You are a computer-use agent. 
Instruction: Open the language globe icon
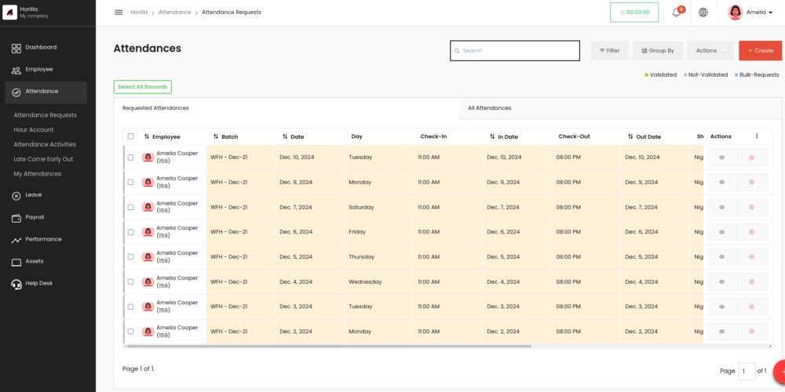[703, 13]
